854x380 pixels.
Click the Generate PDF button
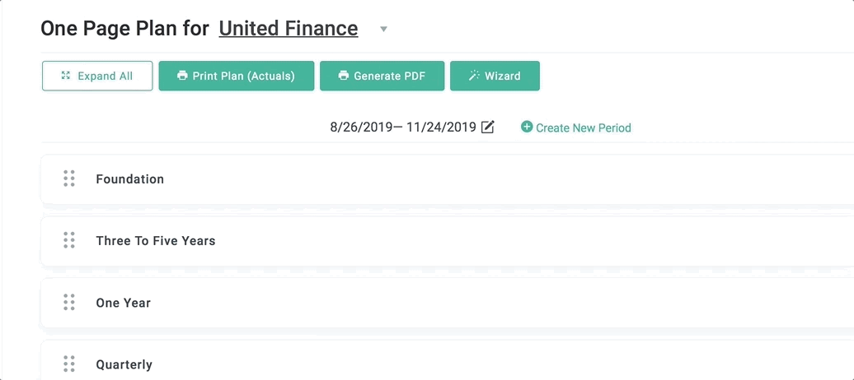(x=382, y=76)
